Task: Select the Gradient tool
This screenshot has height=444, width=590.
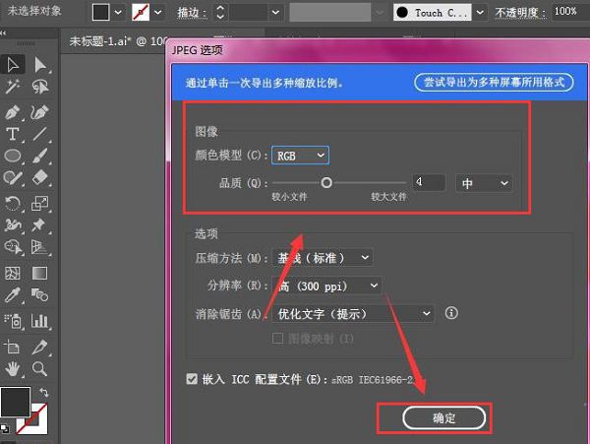Action: click(x=40, y=274)
